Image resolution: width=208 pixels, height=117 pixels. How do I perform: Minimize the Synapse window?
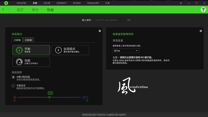pos(189,3)
